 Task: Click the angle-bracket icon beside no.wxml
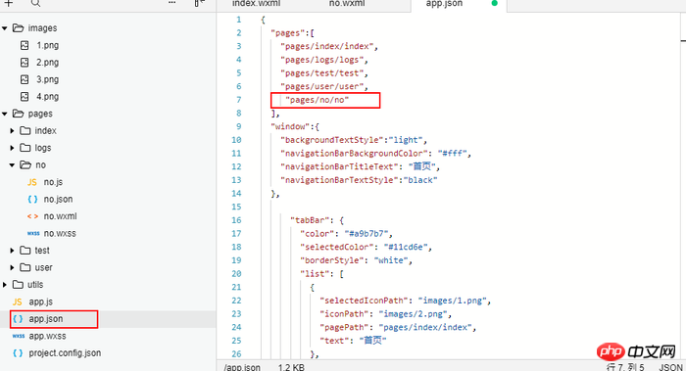click(32, 216)
